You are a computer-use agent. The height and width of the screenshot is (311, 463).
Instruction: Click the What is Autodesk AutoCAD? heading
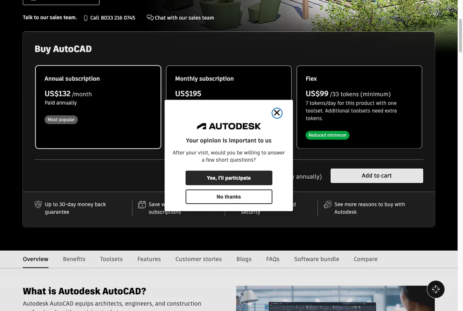tap(84, 291)
